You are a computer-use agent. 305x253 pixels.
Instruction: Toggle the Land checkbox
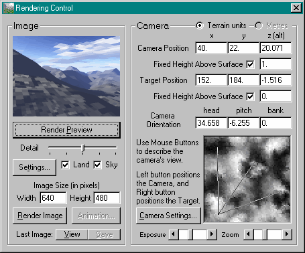coord(65,165)
